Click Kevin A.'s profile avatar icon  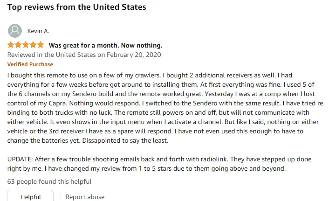tap(14, 31)
